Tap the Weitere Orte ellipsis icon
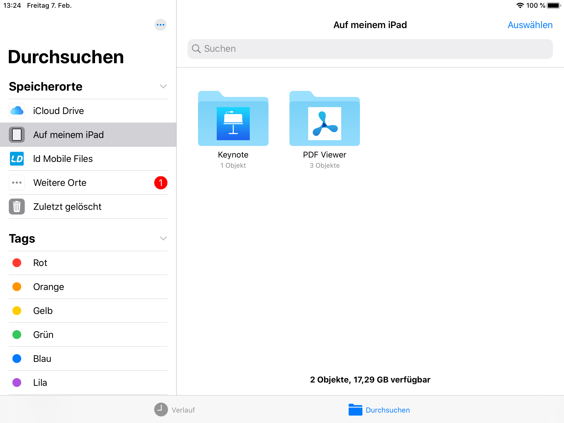The image size is (564, 423). [x=17, y=183]
